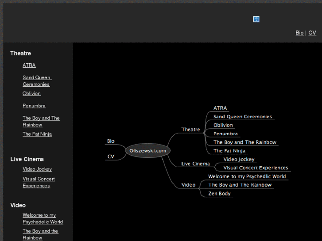The image size is (322, 241).
Task: Open the CV link in header
Action: [x=312, y=33]
